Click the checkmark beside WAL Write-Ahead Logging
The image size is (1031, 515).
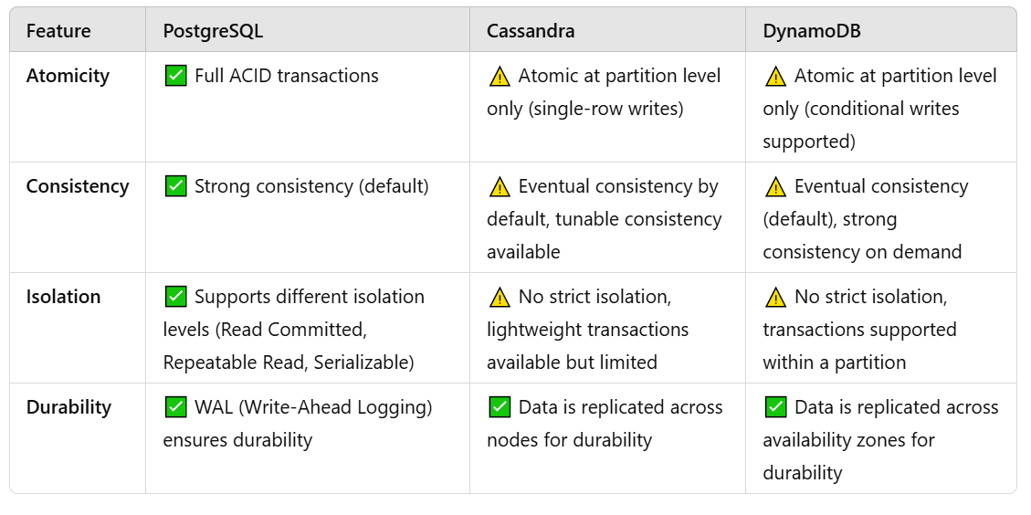click(175, 407)
